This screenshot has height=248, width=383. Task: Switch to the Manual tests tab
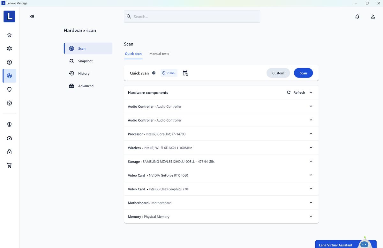159,54
